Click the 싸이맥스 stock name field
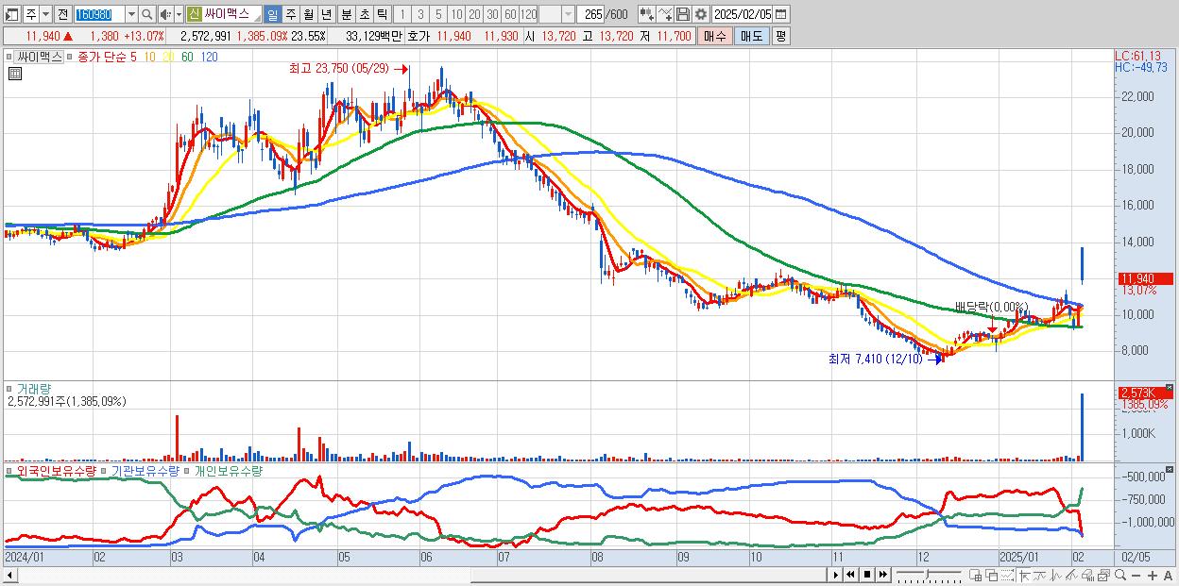This screenshot has width=1179, height=586. [231, 14]
